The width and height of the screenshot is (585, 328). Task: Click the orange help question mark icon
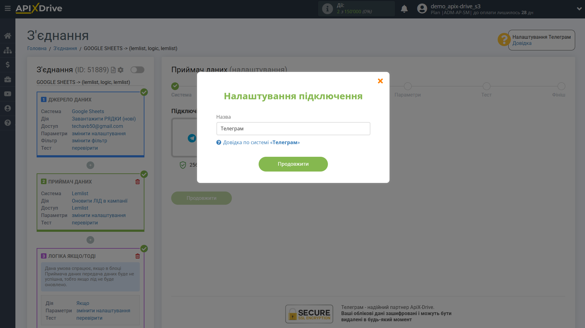[504, 40]
